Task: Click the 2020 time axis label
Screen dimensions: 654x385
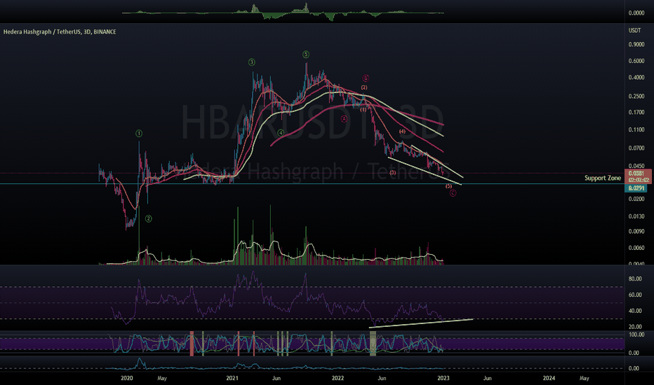Action: [127, 378]
